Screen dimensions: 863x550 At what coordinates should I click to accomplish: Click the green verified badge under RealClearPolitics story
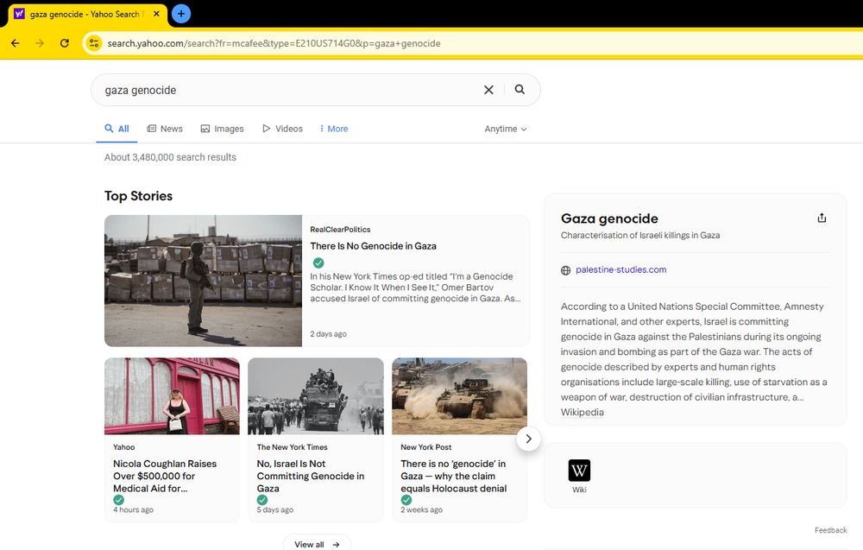(318, 262)
